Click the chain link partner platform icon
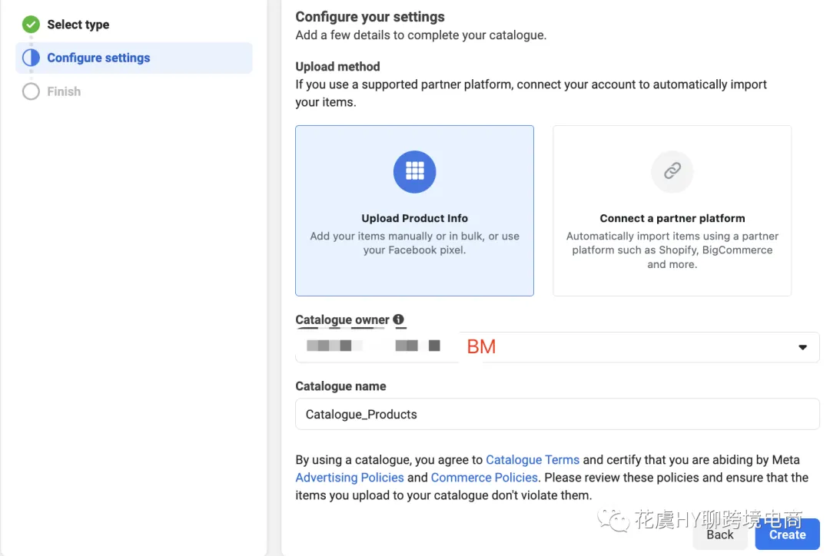Viewport: 830px width, 556px height. pyautogui.click(x=672, y=171)
